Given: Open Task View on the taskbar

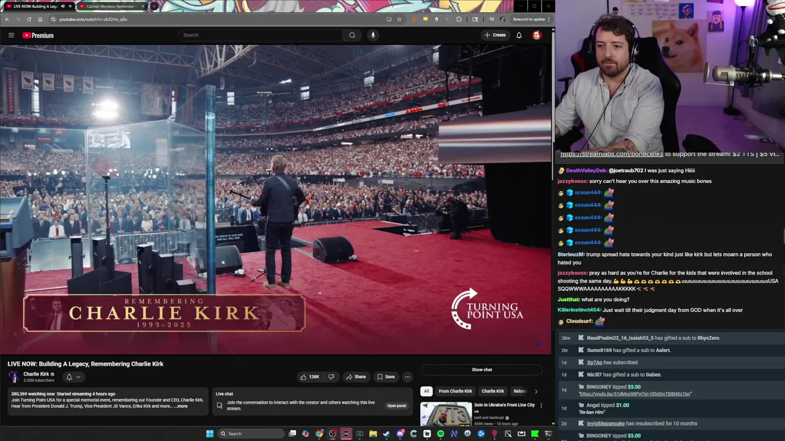Looking at the screenshot, I should pos(293,434).
